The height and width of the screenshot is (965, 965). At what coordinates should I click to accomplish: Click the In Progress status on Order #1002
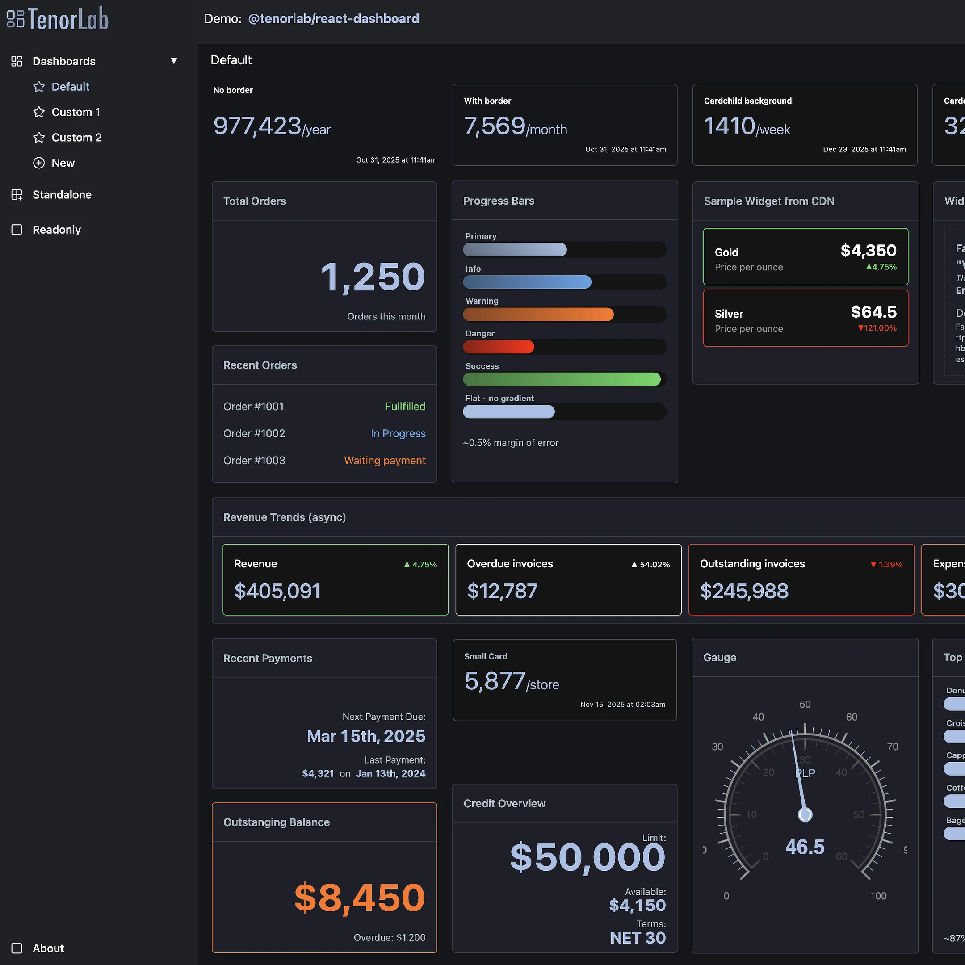tap(398, 433)
